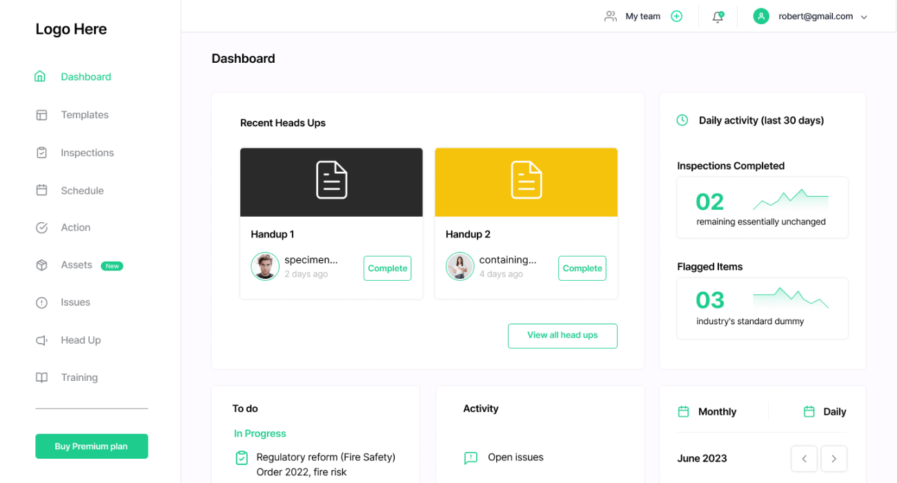Open Head Up menu item
Image resolution: width=897 pixels, height=483 pixels.
coord(81,340)
